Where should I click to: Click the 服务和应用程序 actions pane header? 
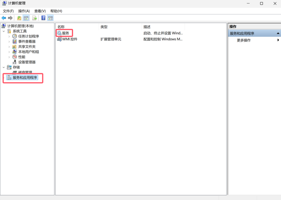point(254,33)
